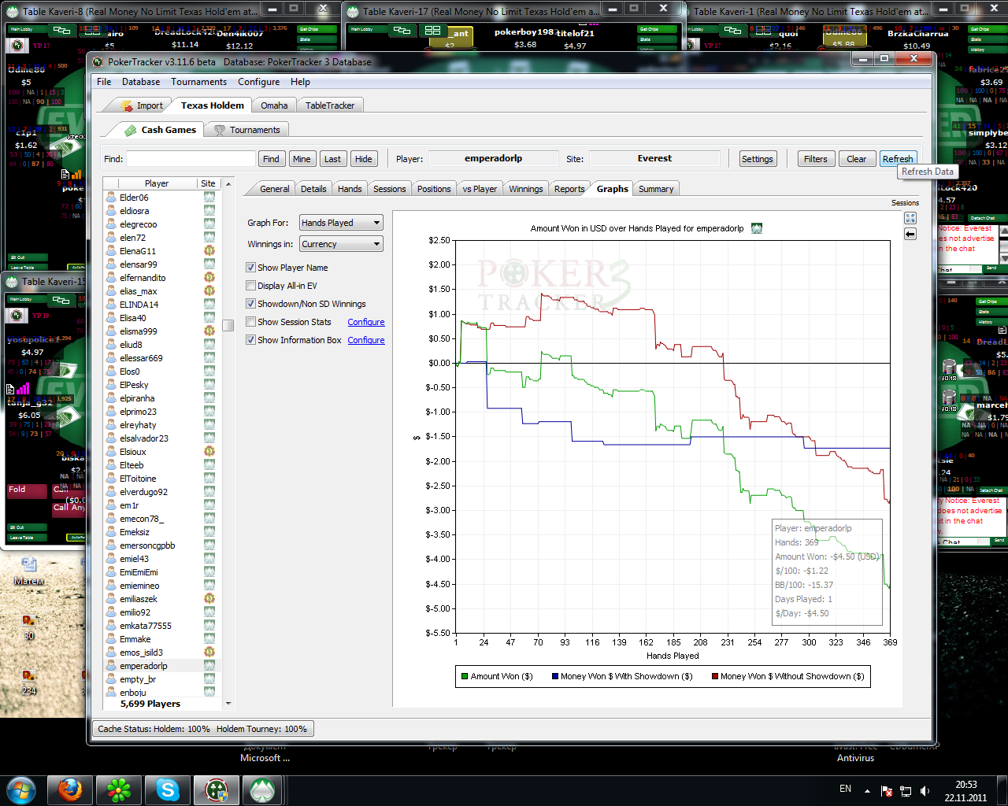The width and height of the screenshot is (1008, 806).
Task: Click the site icon in elensar99's row
Action: point(209,264)
